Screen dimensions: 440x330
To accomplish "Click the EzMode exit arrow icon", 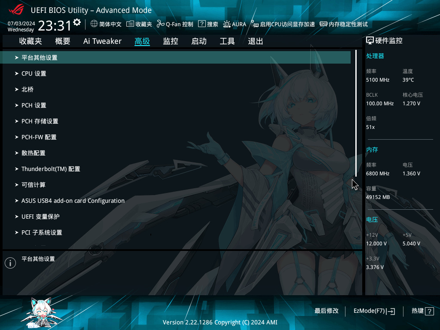I will 391,311.
